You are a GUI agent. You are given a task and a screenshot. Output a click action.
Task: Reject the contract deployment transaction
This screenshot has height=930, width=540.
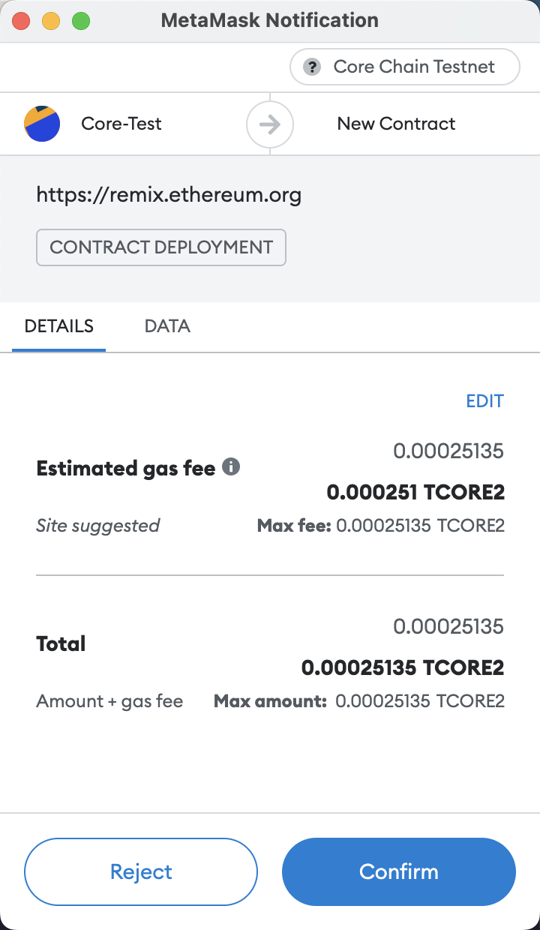pyautogui.click(x=141, y=871)
